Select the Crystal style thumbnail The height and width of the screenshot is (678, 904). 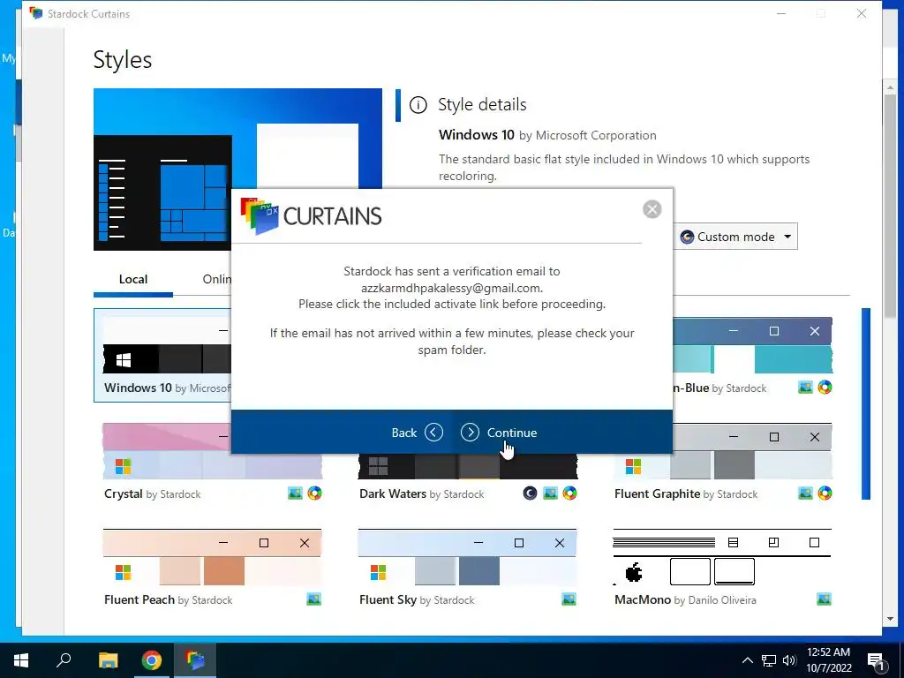(x=213, y=451)
